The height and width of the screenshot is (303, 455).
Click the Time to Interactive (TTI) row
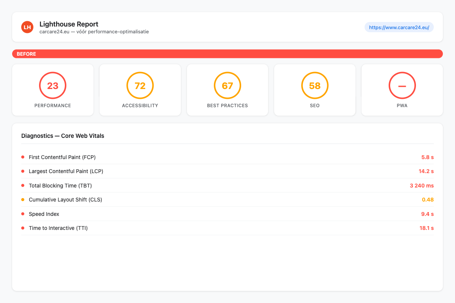click(227, 228)
